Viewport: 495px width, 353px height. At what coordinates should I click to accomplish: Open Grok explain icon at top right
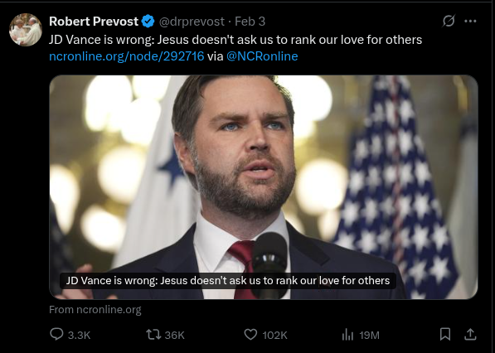tap(449, 22)
